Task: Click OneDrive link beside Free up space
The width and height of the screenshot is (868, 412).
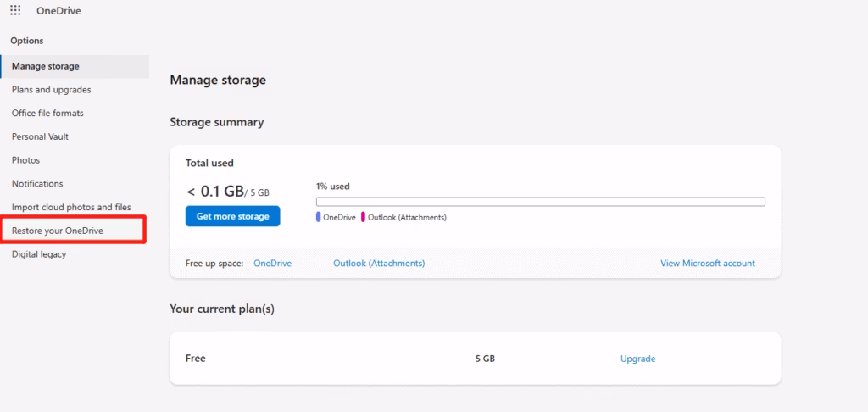Action: click(272, 264)
